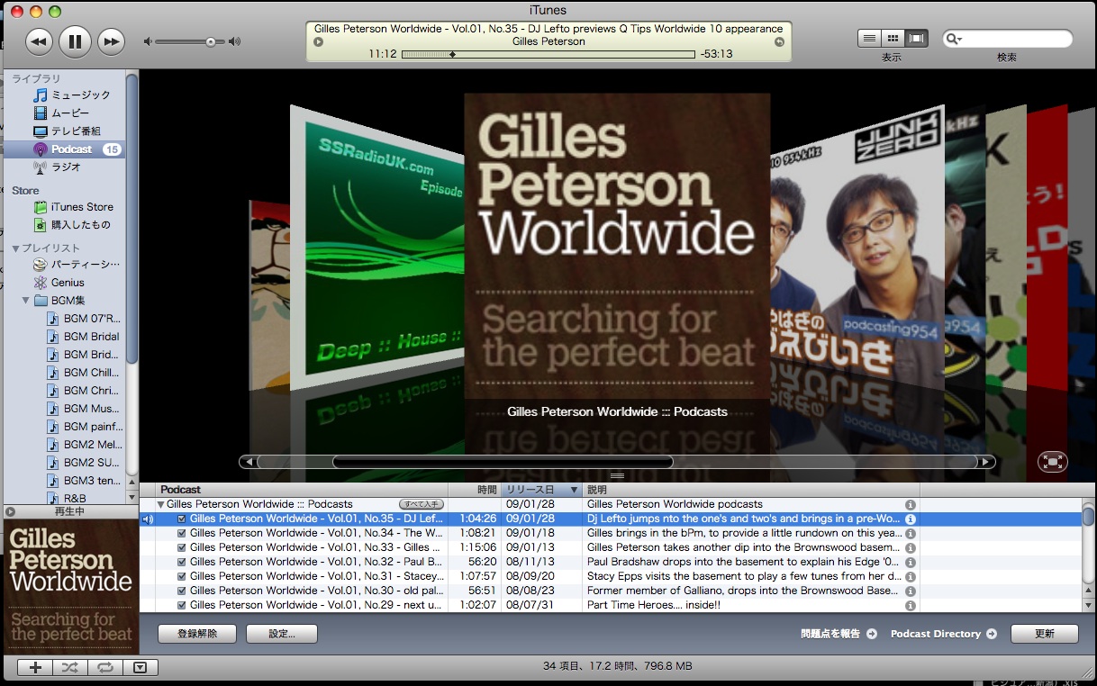This screenshot has width=1097, height=686.
Task: Collapse Gilles Peterson Worldwide podcast group
Action: tap(161, 504)
